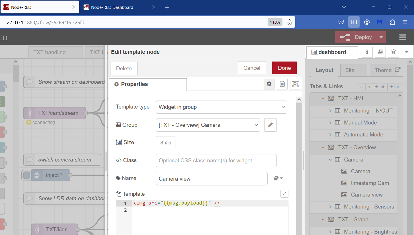Select the TXT/i/ldr node
The height and width of the screenshot is (235, 414).
tap(54, 229)
